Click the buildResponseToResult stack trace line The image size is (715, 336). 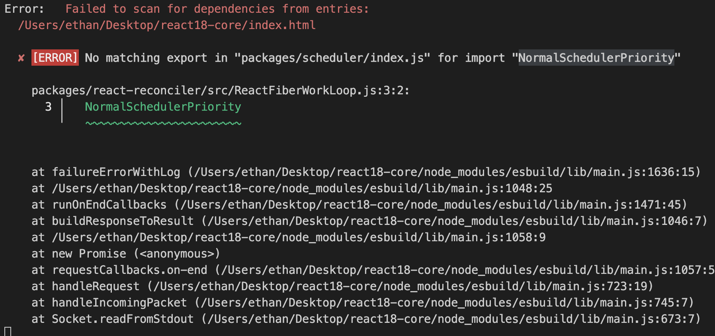369,221
